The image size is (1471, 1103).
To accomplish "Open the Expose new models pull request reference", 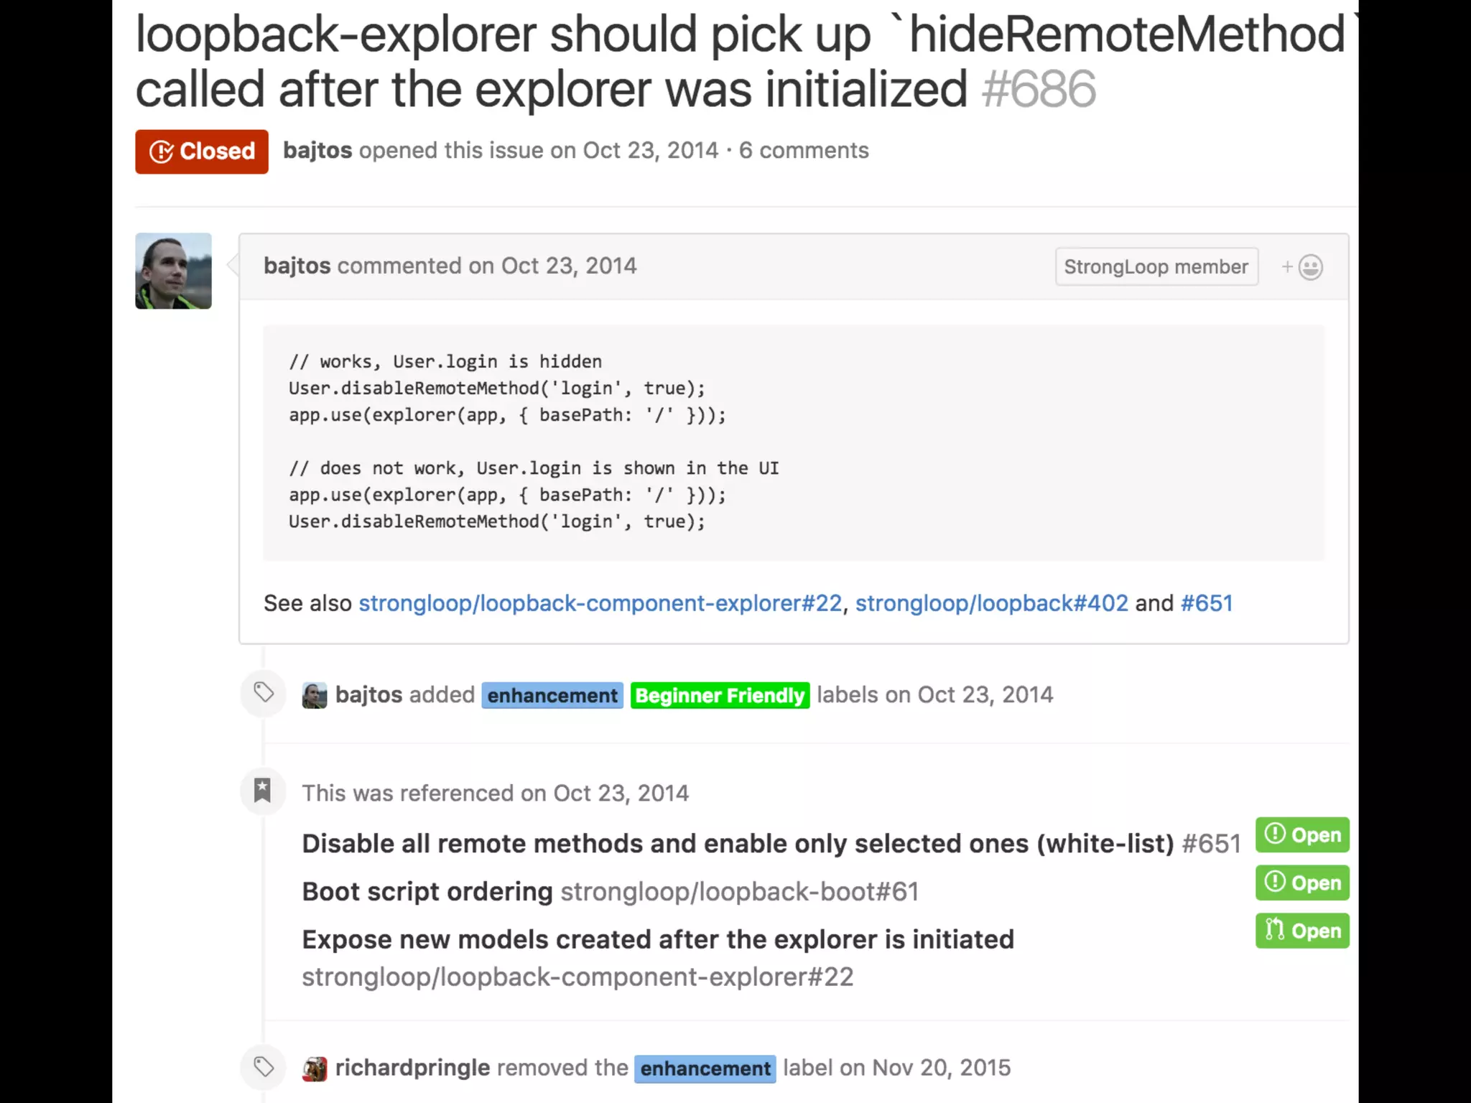I will 657,940.
